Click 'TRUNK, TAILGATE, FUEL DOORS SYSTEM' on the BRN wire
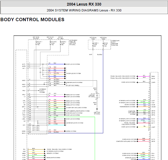The image size is (168, 160). [x=59, y=149]
